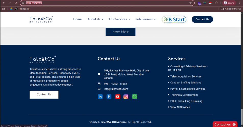The width and height of the screenshot is (243, 127).
Task: Click the address bar showing talentcohr.com
Action: pyautogui.click(x=107, y=3)
